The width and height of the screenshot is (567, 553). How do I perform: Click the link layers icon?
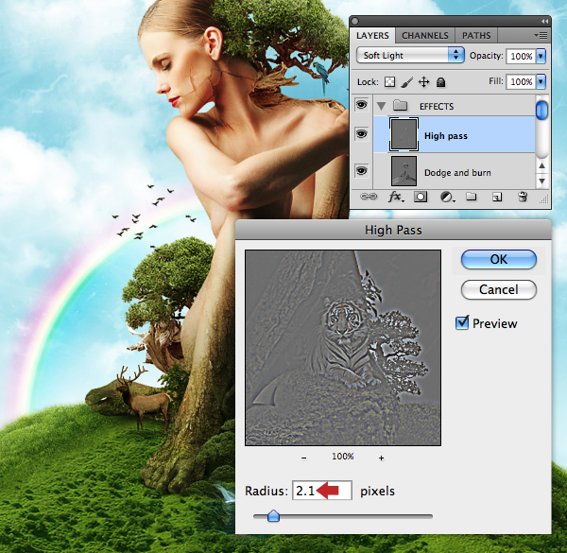(369, 197)
